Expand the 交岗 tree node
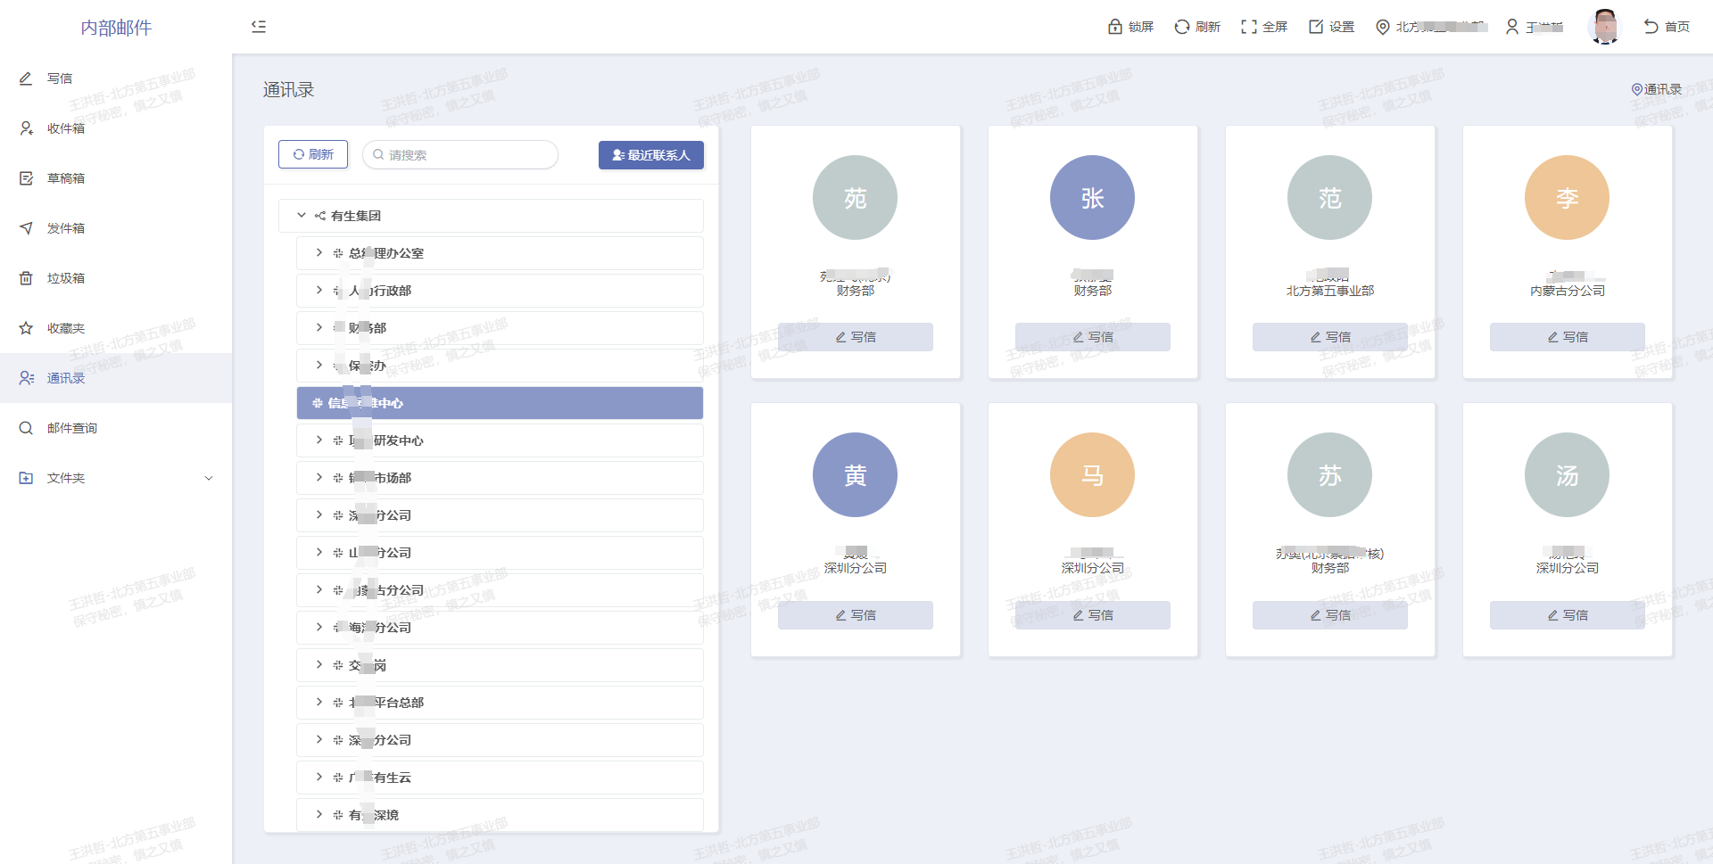 click(x=319, y=665)
